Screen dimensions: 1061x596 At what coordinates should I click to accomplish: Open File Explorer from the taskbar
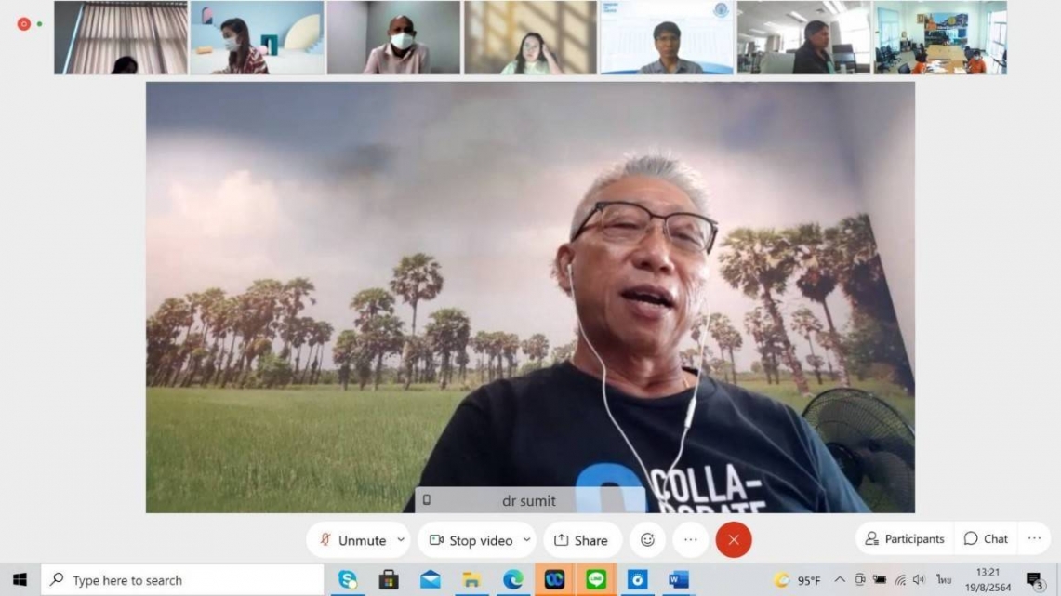471,580
